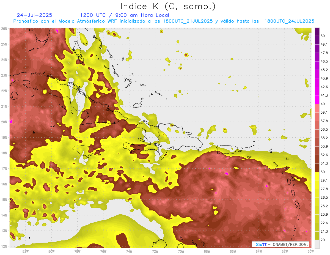
Task: Click the "1200 UTC / 9:00 am Hora Local" text
Action: coord(125,15)
